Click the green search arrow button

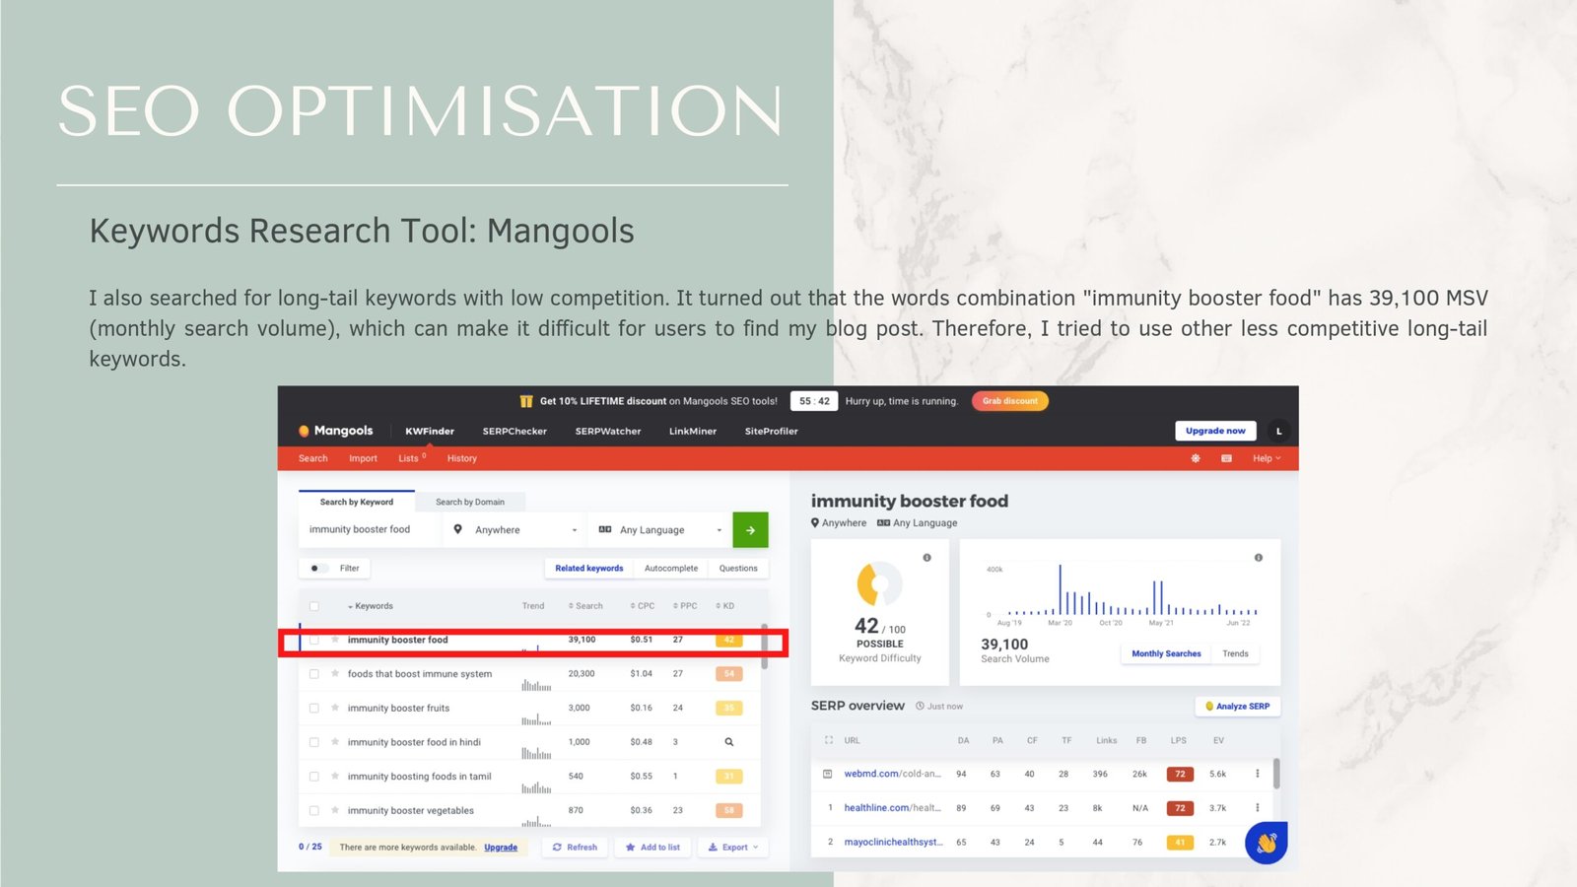click(x=750, y=530)
